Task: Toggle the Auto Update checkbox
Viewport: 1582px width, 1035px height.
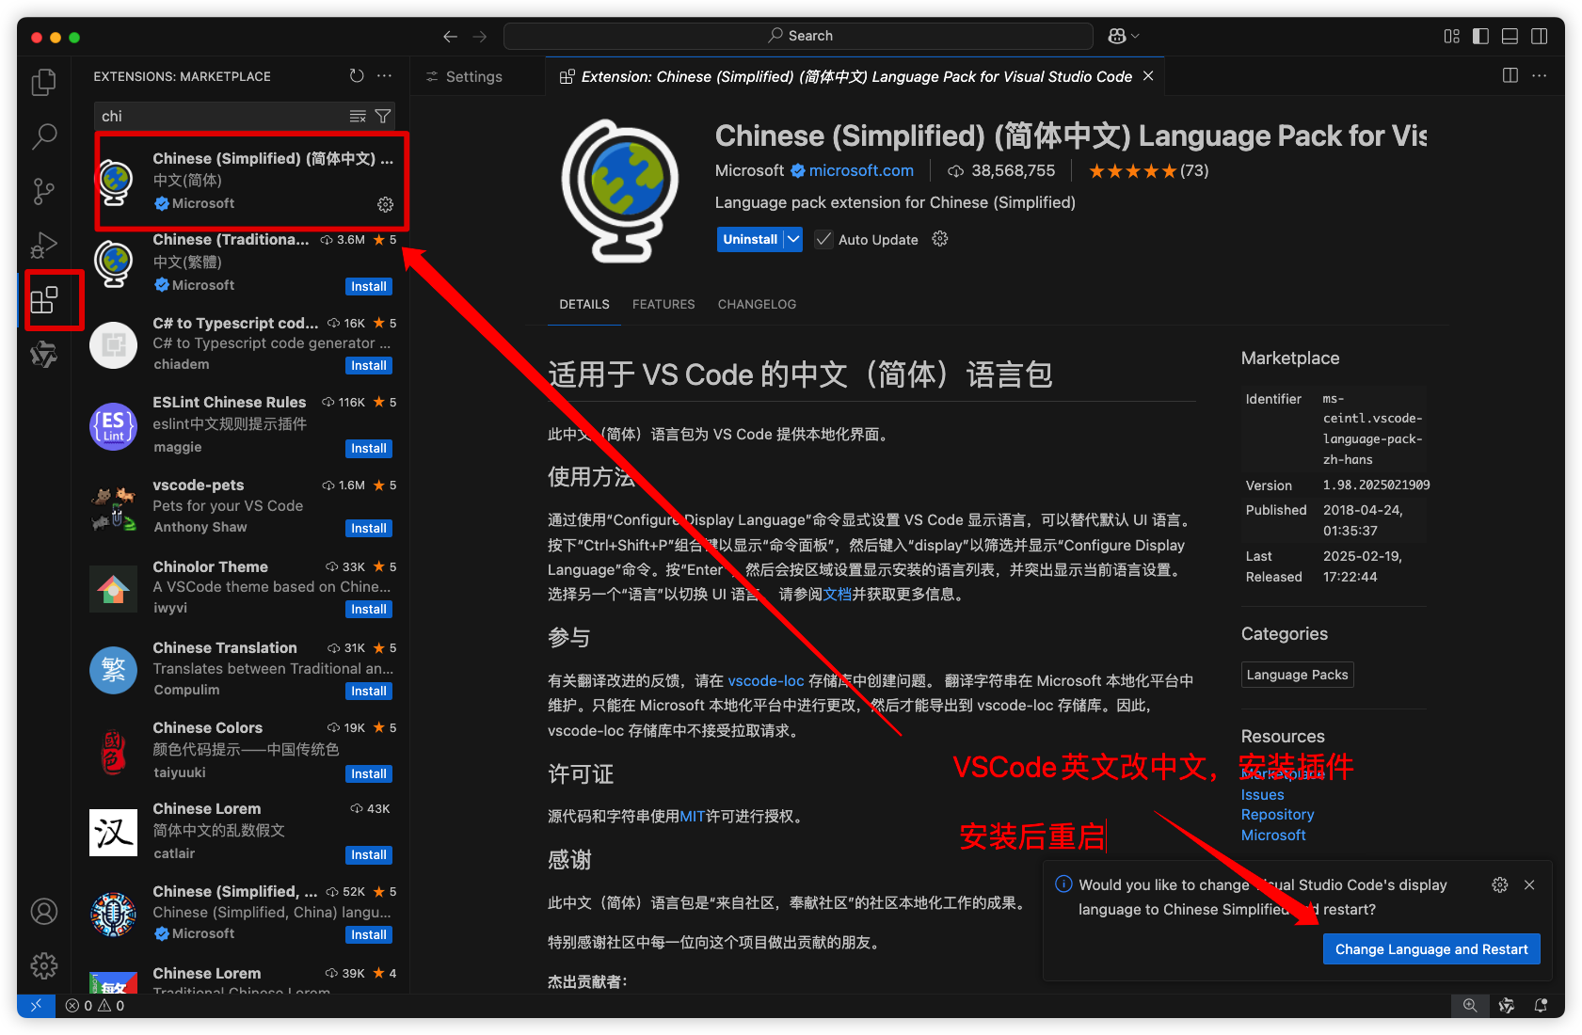Action: tap(823, 240)
